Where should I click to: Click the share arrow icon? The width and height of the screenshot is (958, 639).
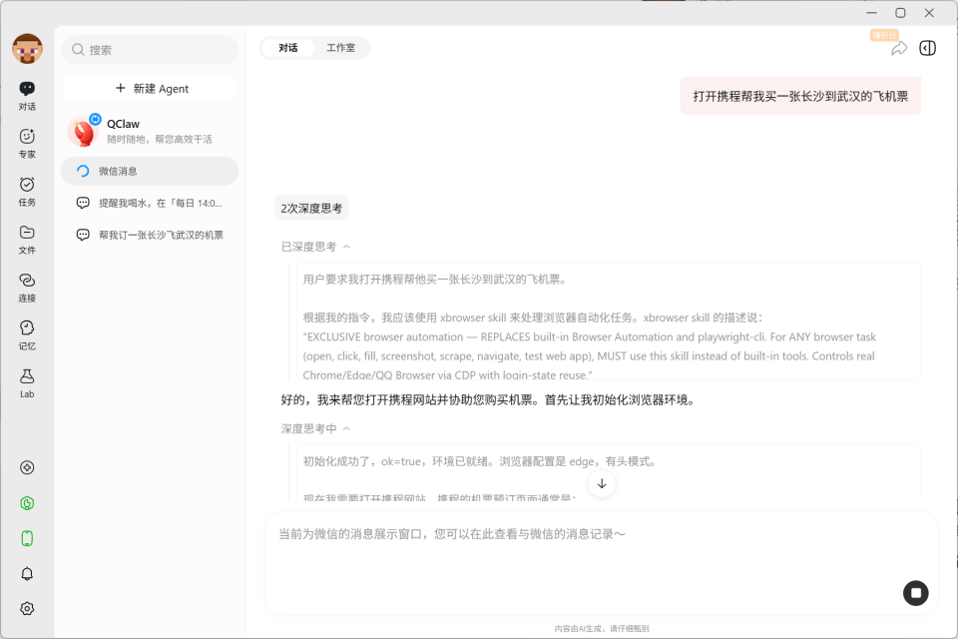(x=899, y=48)
